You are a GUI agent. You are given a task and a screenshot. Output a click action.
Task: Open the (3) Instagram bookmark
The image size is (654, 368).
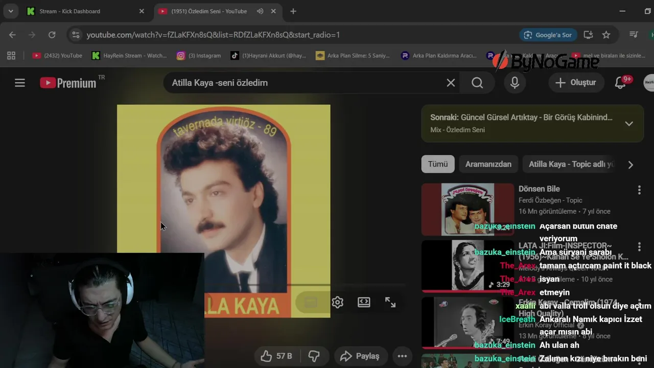coord(199,56)
